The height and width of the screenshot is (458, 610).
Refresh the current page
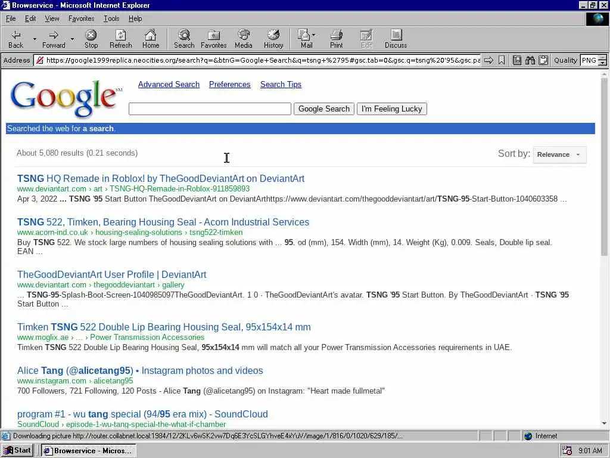click(120, 39)
